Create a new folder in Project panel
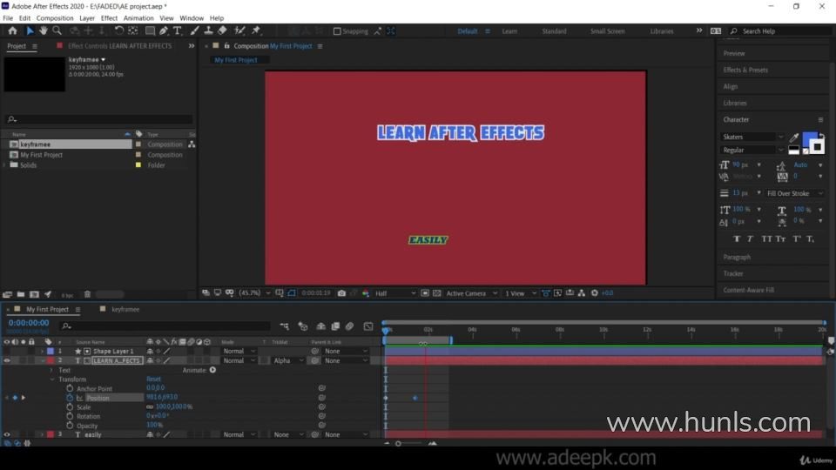836x470 pixels. tap(21, 294)
